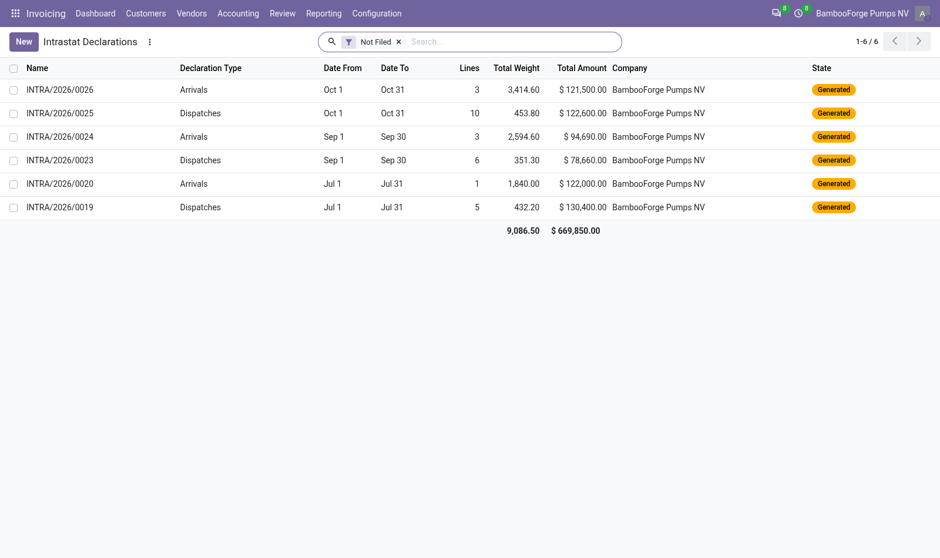Open record INTRA/2026/0023
Image resolution: width=940 pixels, height=558 pixels.
pos(60,160)
